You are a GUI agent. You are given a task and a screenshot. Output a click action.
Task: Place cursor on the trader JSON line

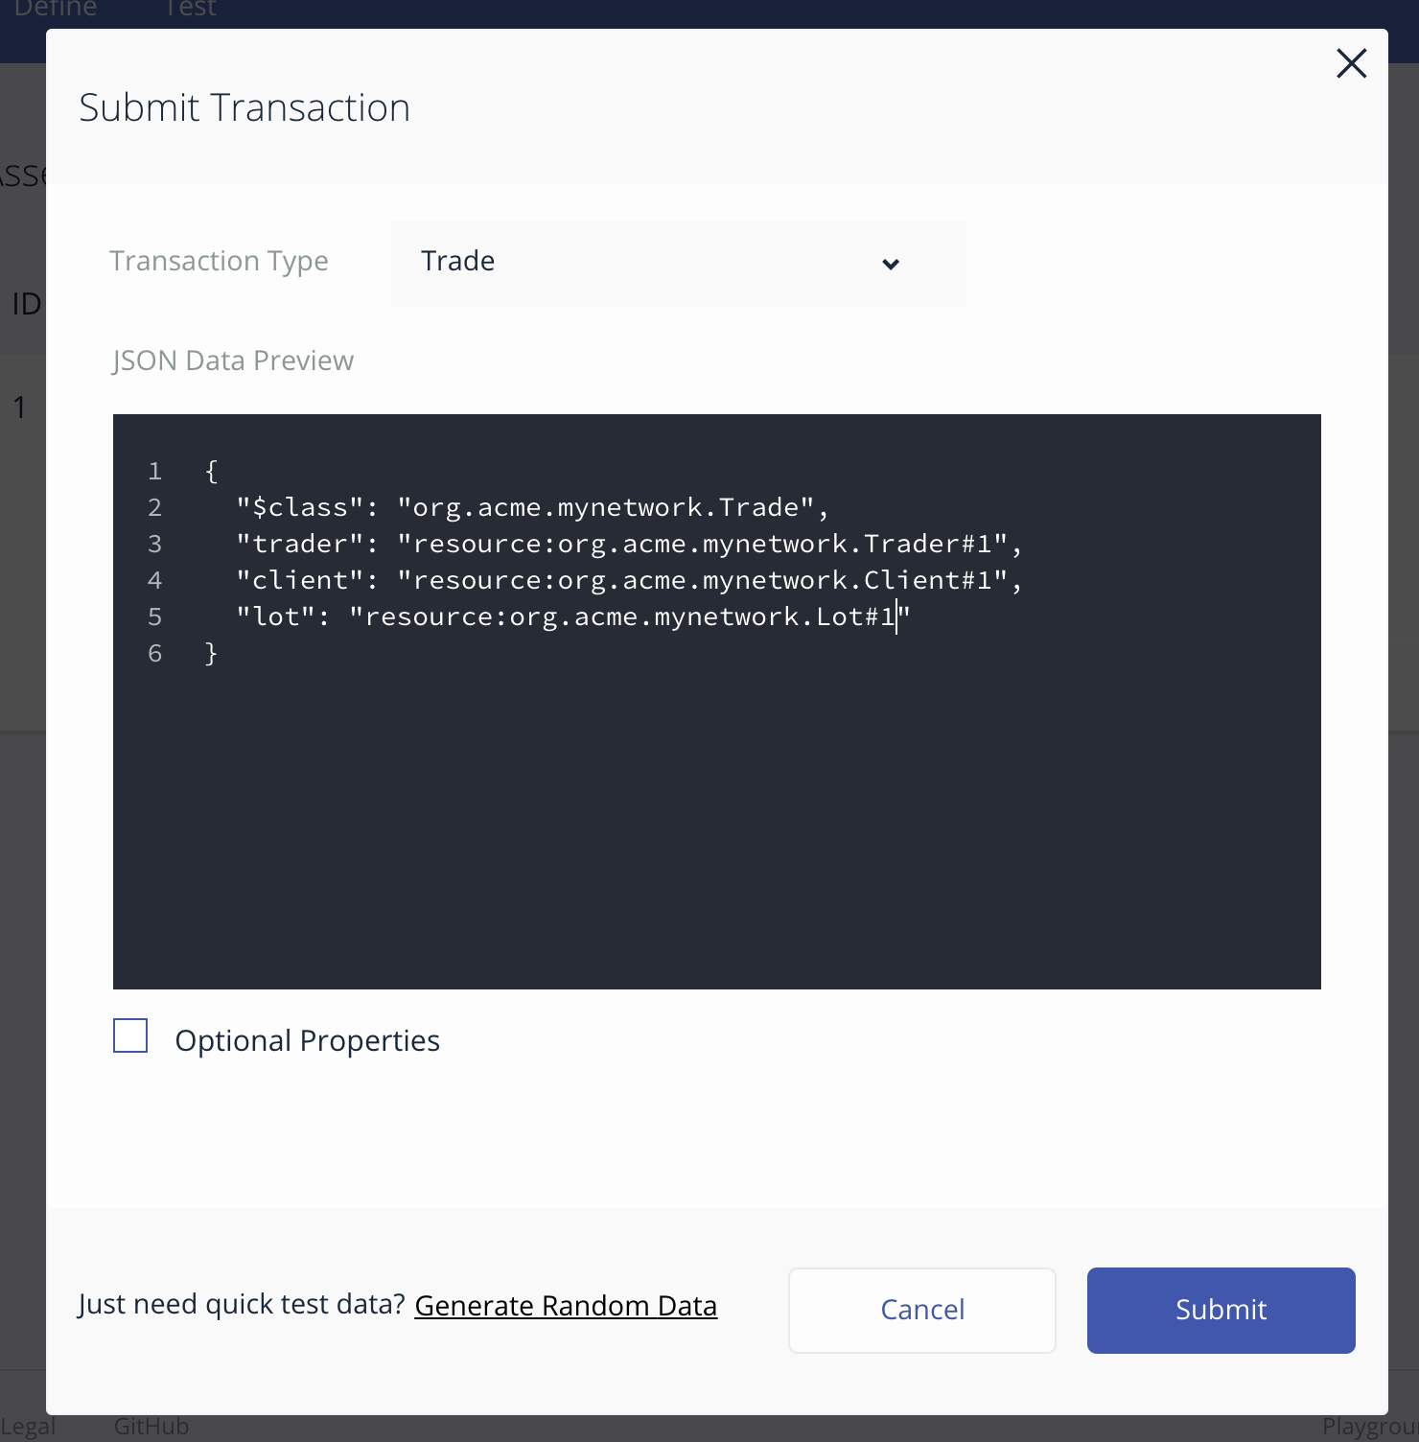click(628, 544)
